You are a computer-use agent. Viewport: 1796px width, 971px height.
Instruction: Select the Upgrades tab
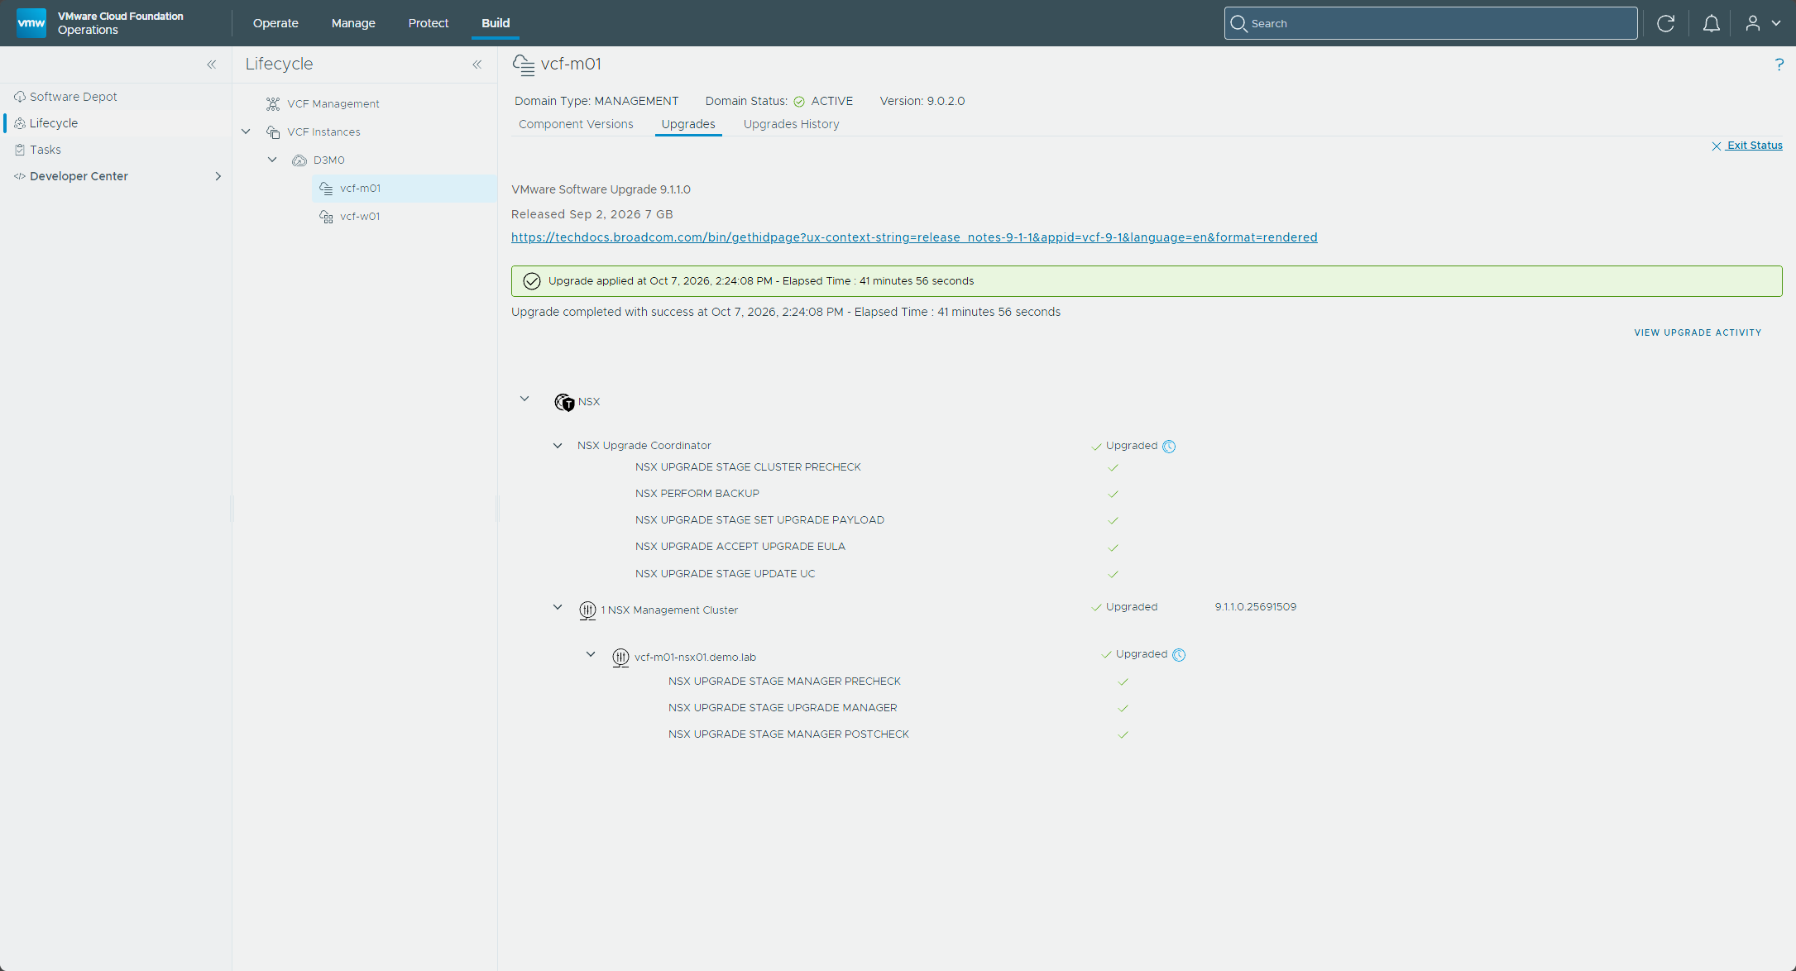click(x=688, y=124)
